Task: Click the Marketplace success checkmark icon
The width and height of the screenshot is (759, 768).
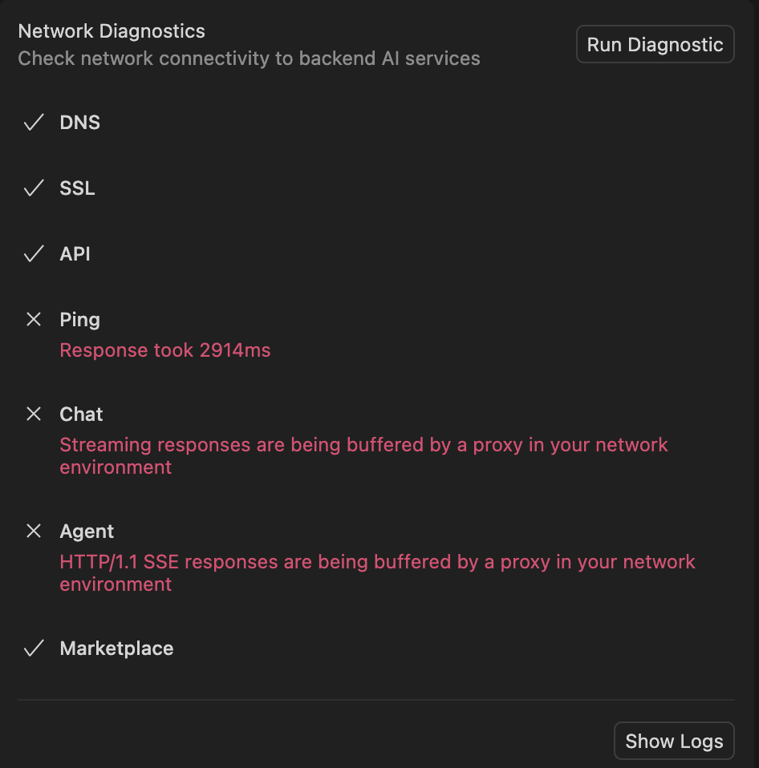Action: point(34,649)
